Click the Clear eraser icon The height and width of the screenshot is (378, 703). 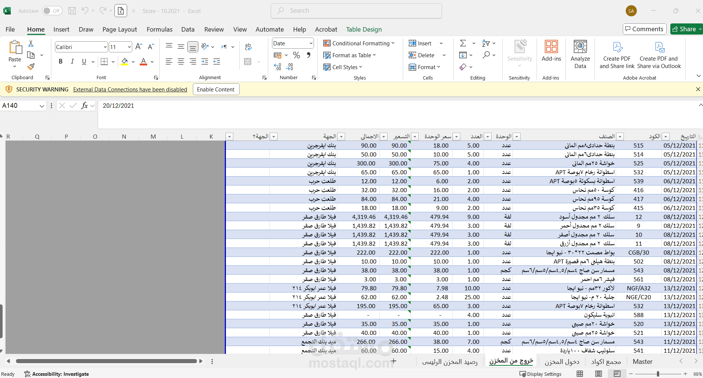click(463, 67)
